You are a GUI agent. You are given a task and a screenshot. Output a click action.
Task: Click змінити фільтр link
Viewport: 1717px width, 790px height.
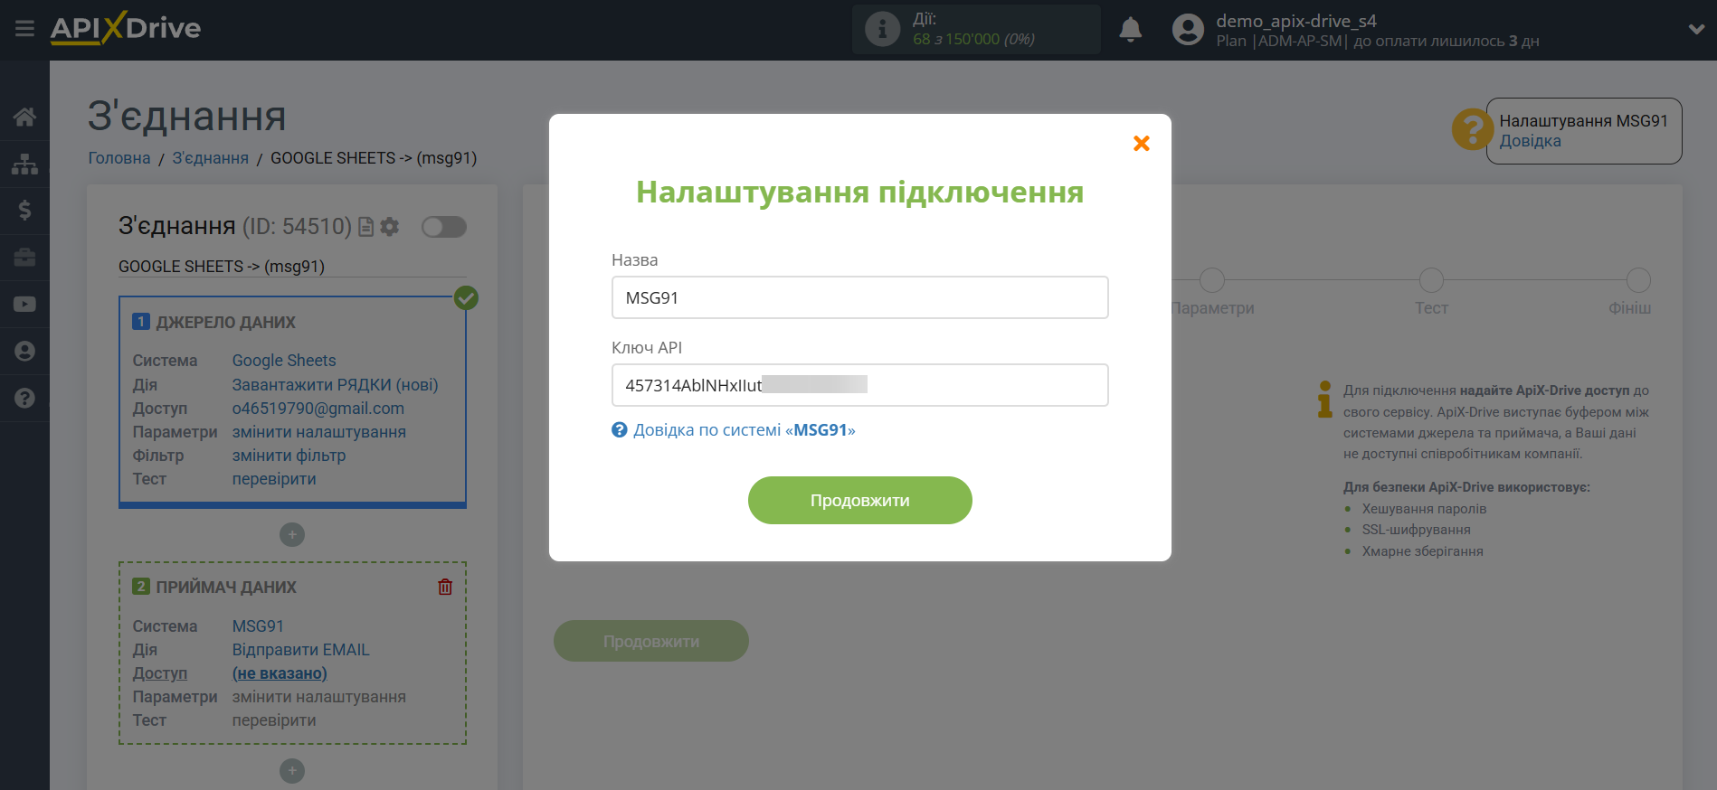tap(289, 456)
